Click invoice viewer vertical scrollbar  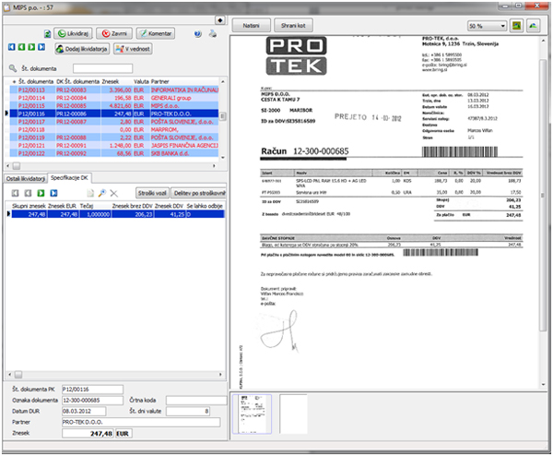[543, 195]
